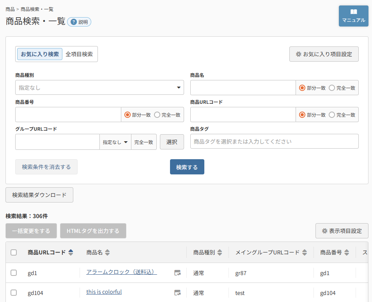Open 表示項目設定 gear settings

click(x=342, y=231)
